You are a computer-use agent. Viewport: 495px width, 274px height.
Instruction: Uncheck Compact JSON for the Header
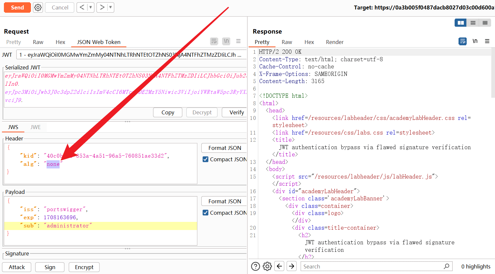pos(205,159)
